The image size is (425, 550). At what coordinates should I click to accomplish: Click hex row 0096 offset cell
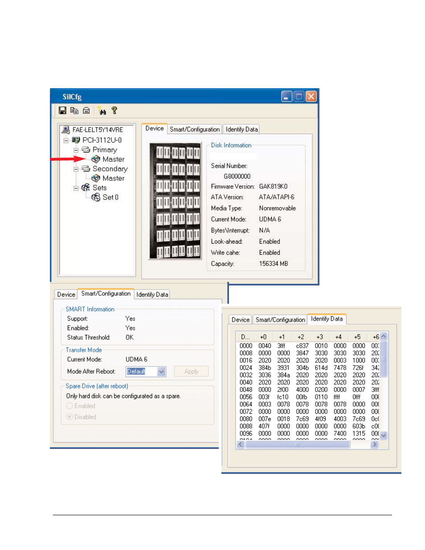tap(246, 433)
